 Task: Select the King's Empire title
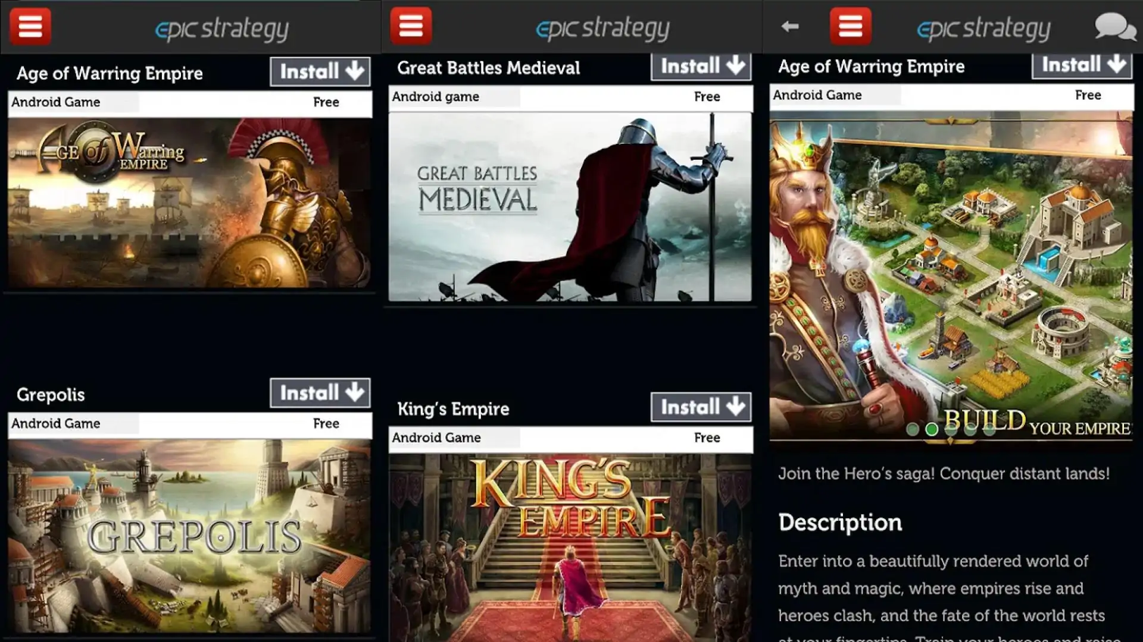pyautogui.click(x=453, y=409)
